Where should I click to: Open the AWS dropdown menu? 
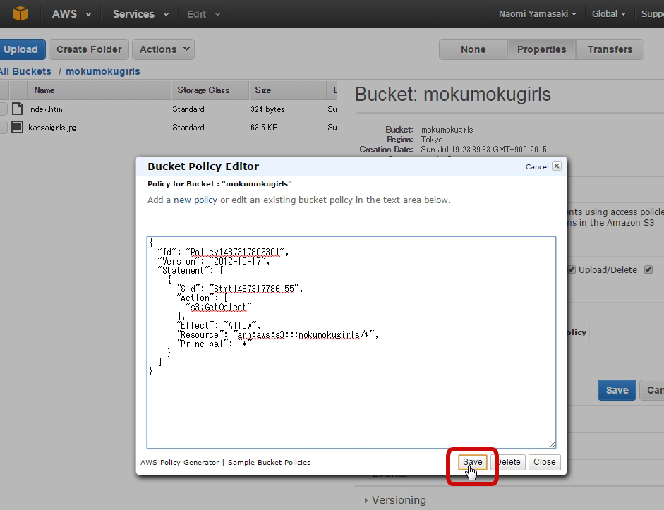[x=71, y=14]
